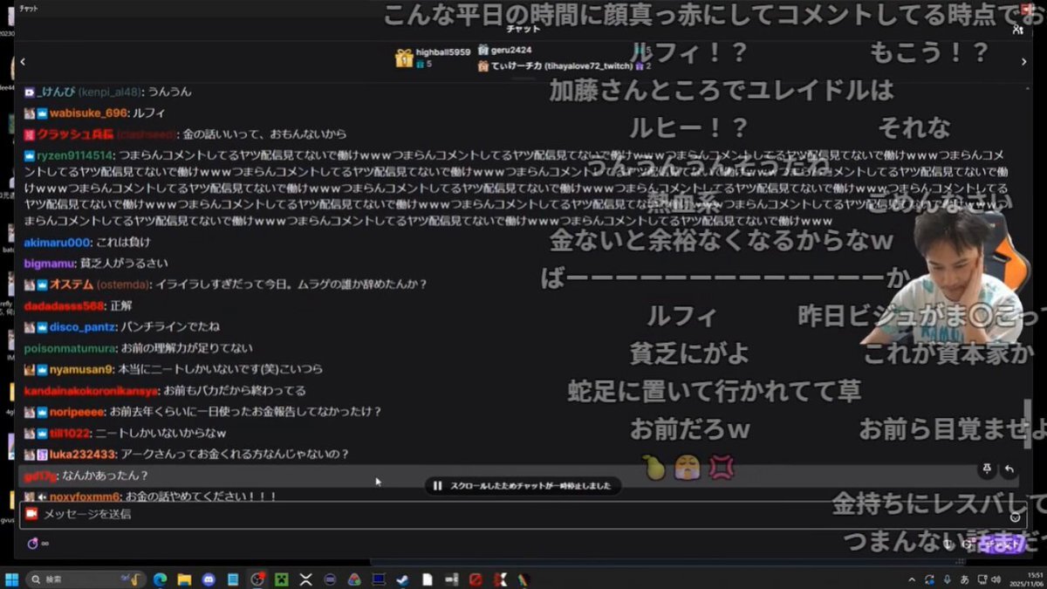Collapse chat with left arrow

click(x=23, y=61)
